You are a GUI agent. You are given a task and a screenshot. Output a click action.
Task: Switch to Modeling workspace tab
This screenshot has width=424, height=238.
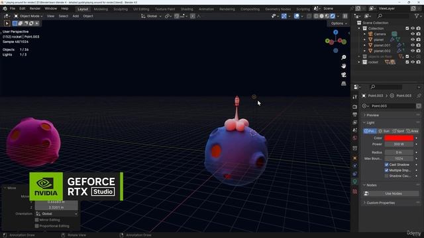coord(101,9)
